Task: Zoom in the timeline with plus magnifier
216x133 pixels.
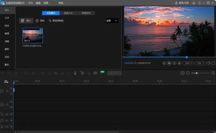Action: tap(213, 73)
